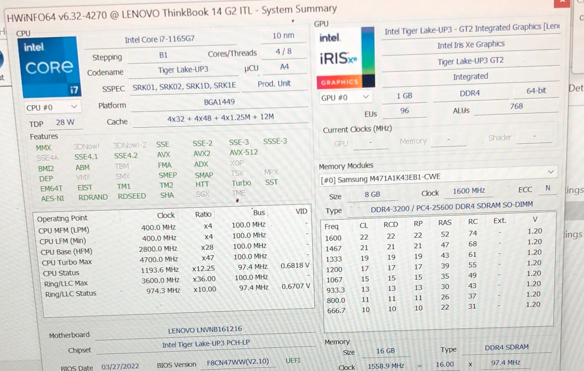Click the TDP value 28 W
The width and height of the screenshot is (584, 371).
tap(65, 123)
